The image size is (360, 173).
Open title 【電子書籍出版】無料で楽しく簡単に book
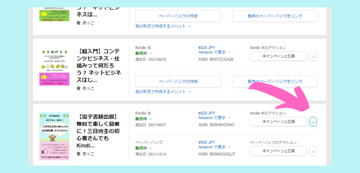coord(99,131)
